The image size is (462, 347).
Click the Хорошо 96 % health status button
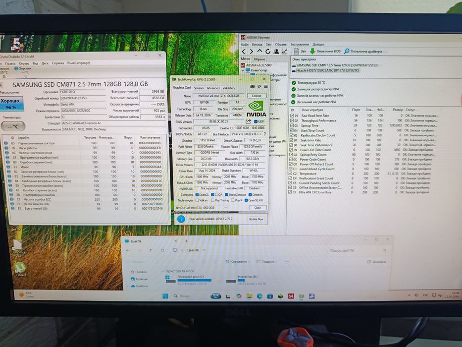pos(11,104)
